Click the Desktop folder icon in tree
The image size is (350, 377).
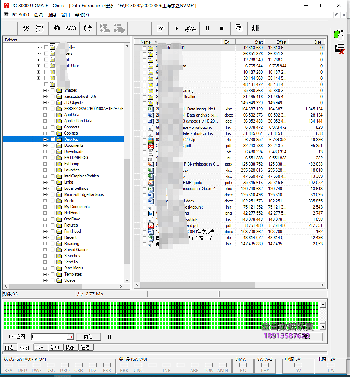[59, 139]
